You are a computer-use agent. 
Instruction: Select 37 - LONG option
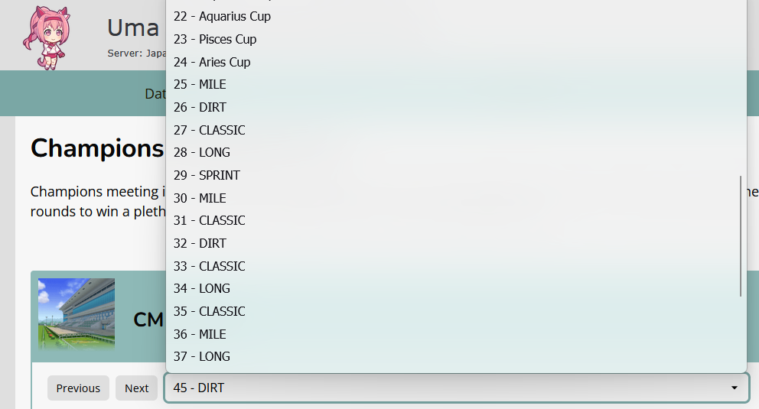coord(456,357)
